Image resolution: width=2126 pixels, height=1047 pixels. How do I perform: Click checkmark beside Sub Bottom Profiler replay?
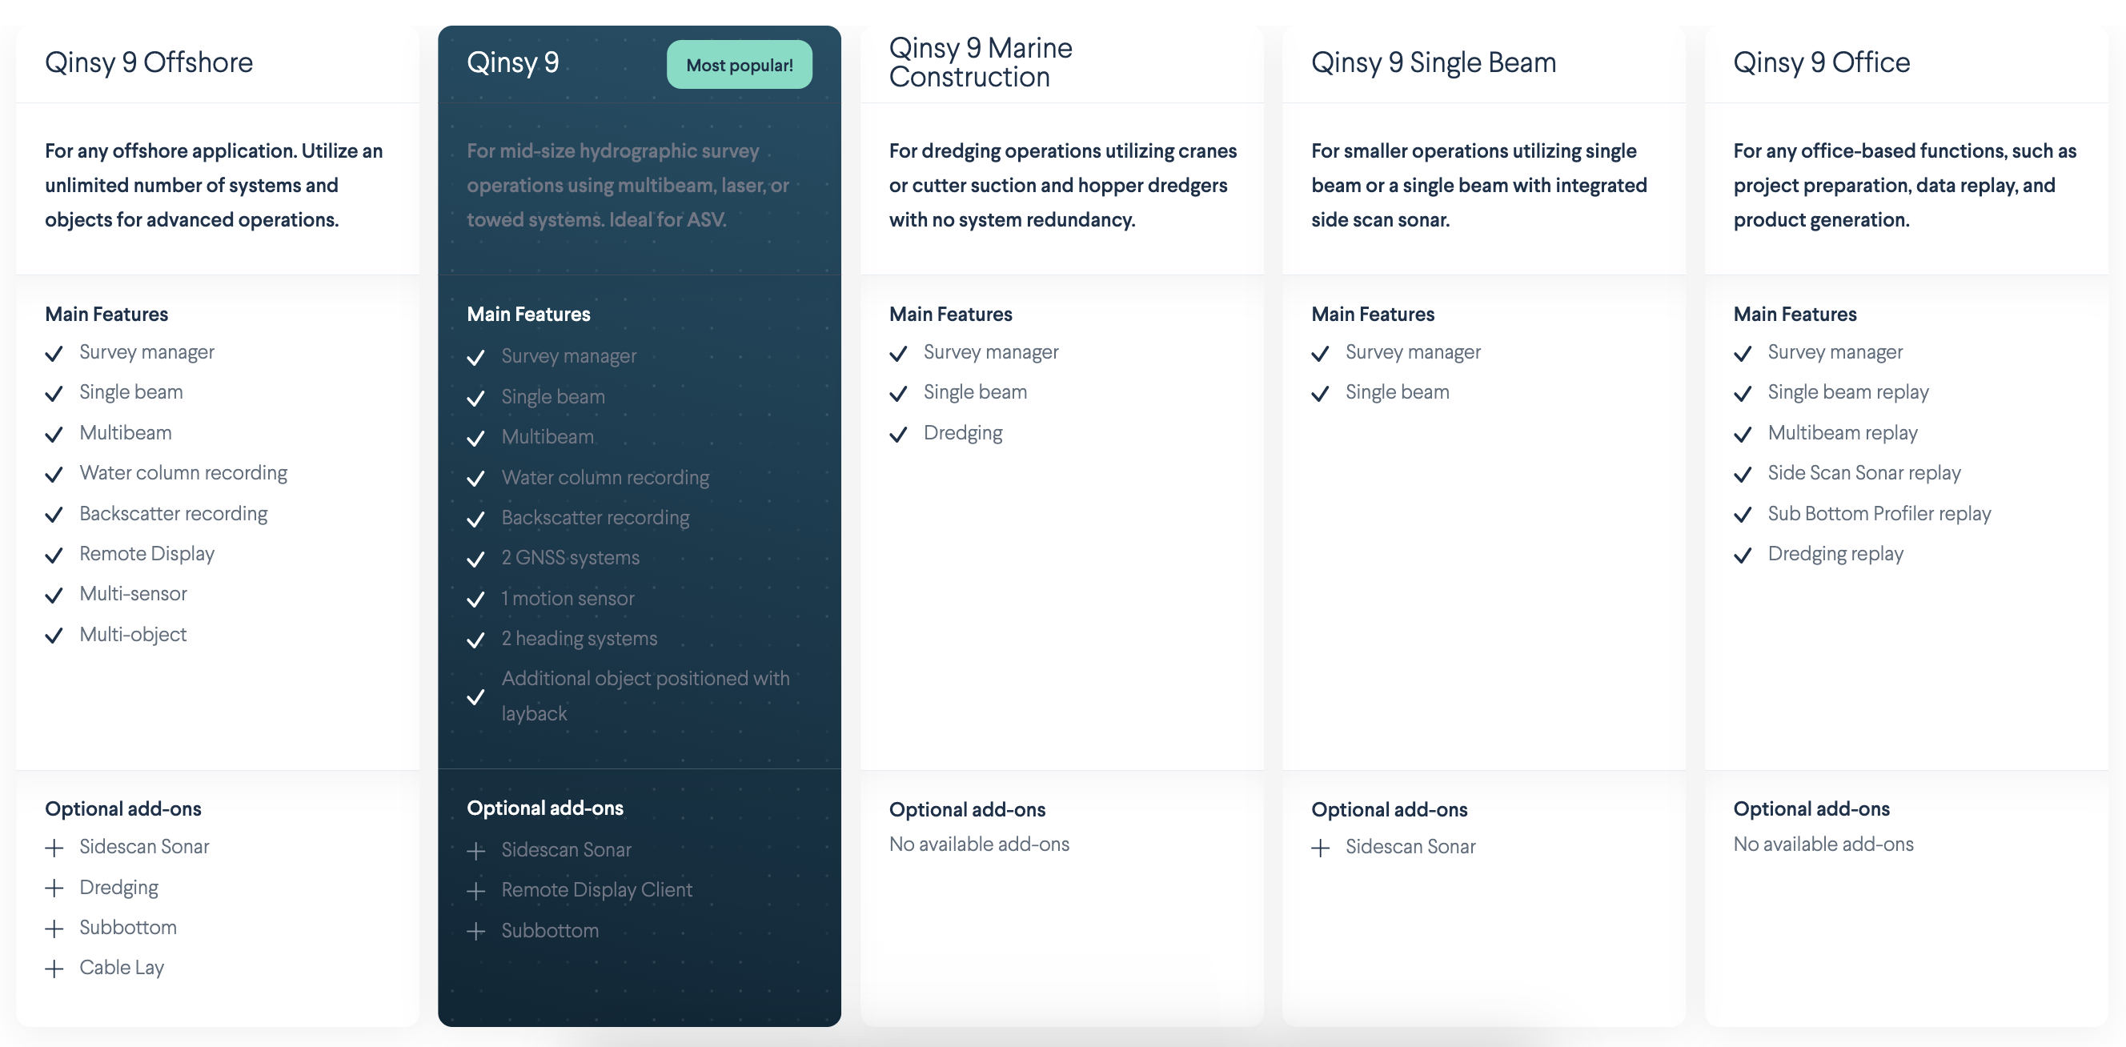point(1743,515)
